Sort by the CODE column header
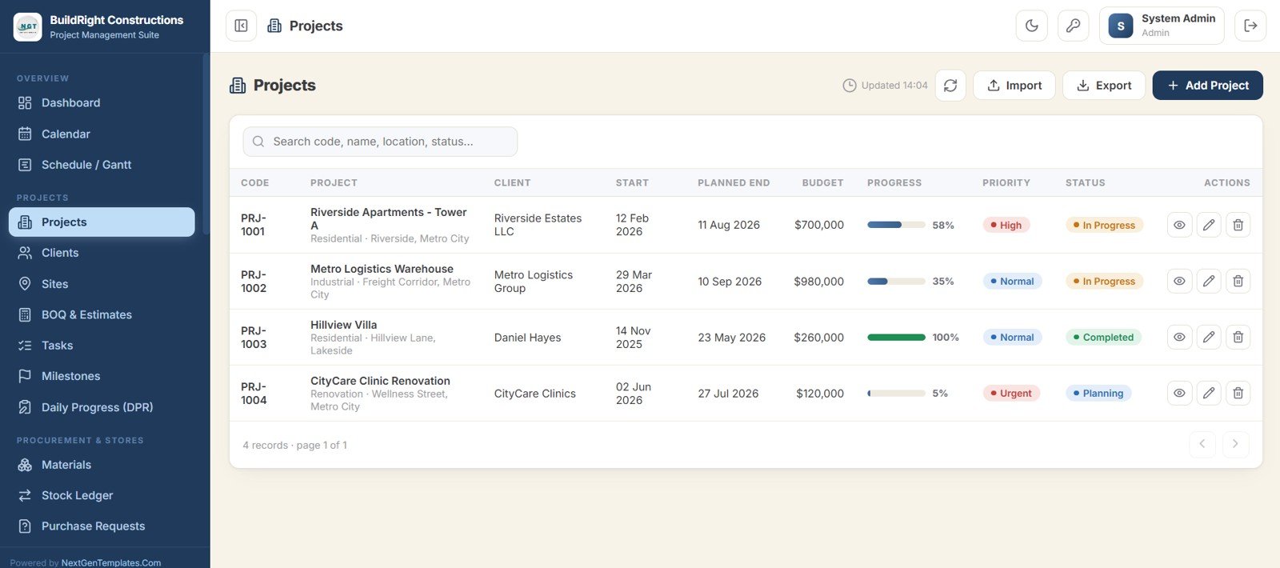The height and width of the screenshot is (568, 1280). (255, 183)
